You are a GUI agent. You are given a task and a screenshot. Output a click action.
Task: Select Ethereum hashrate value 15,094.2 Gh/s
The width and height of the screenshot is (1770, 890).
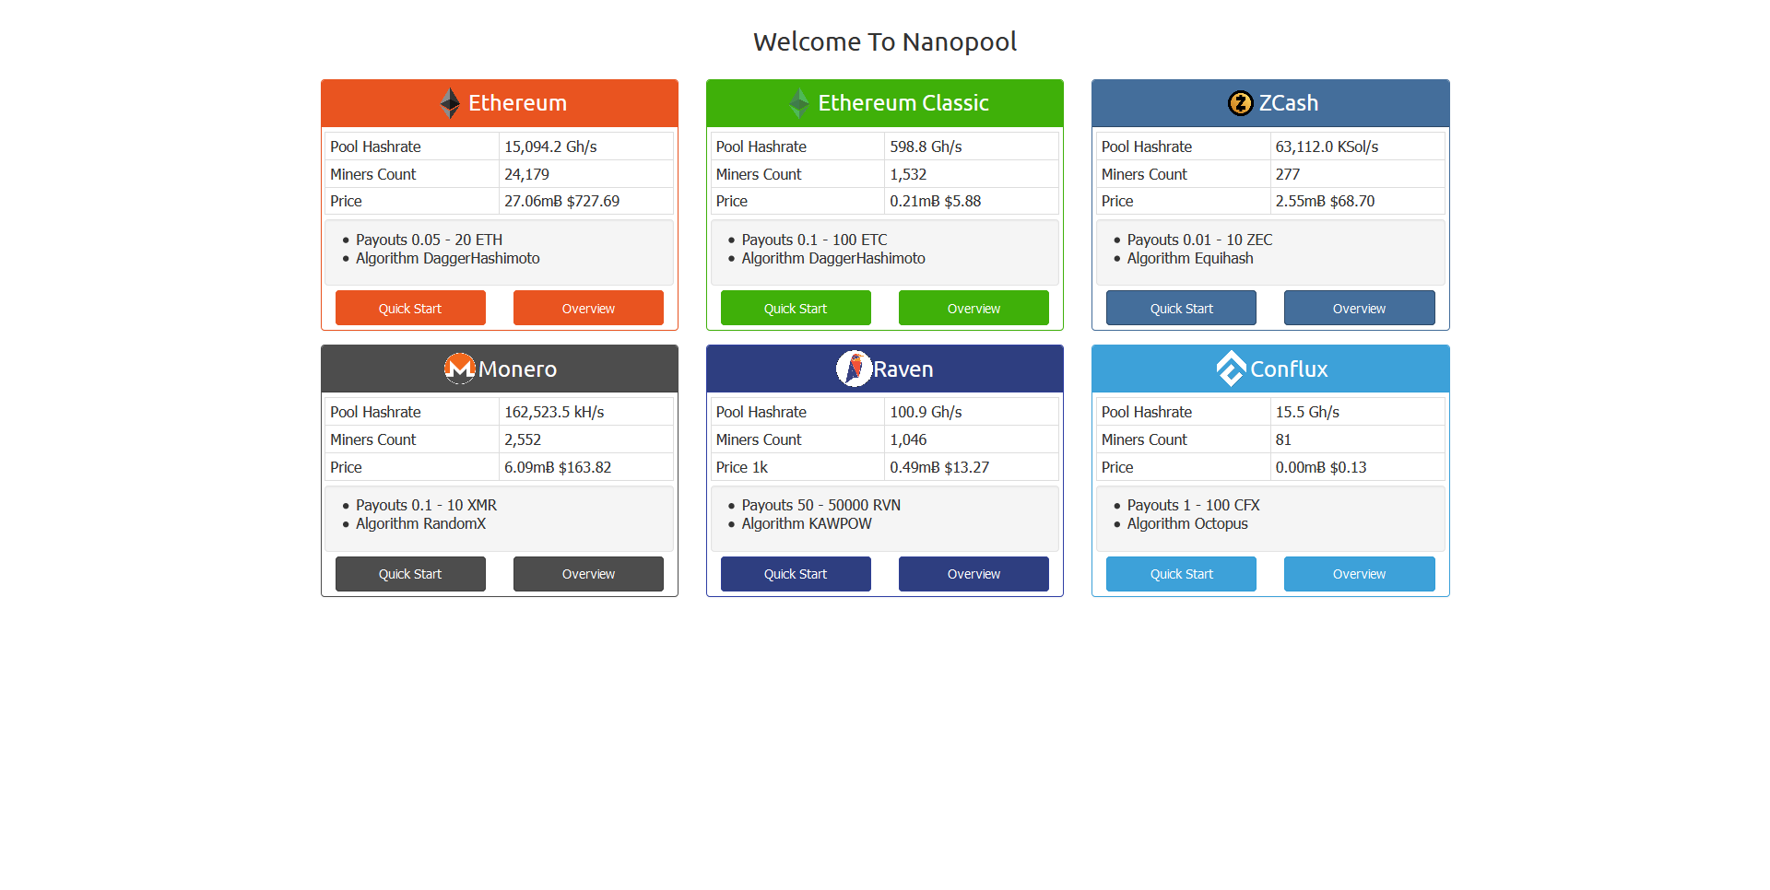point(550,146)
